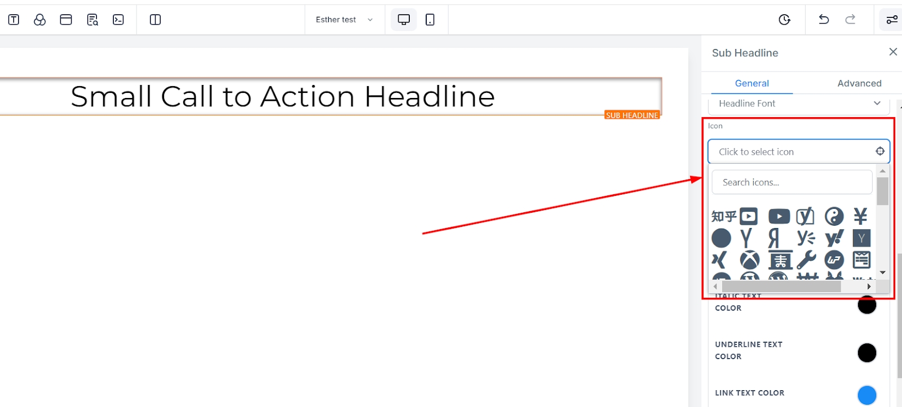Image resolution: width=902 pixels, height=407 pixels.
Task: Open the Italic Text Color swatch
Action: 867,305
